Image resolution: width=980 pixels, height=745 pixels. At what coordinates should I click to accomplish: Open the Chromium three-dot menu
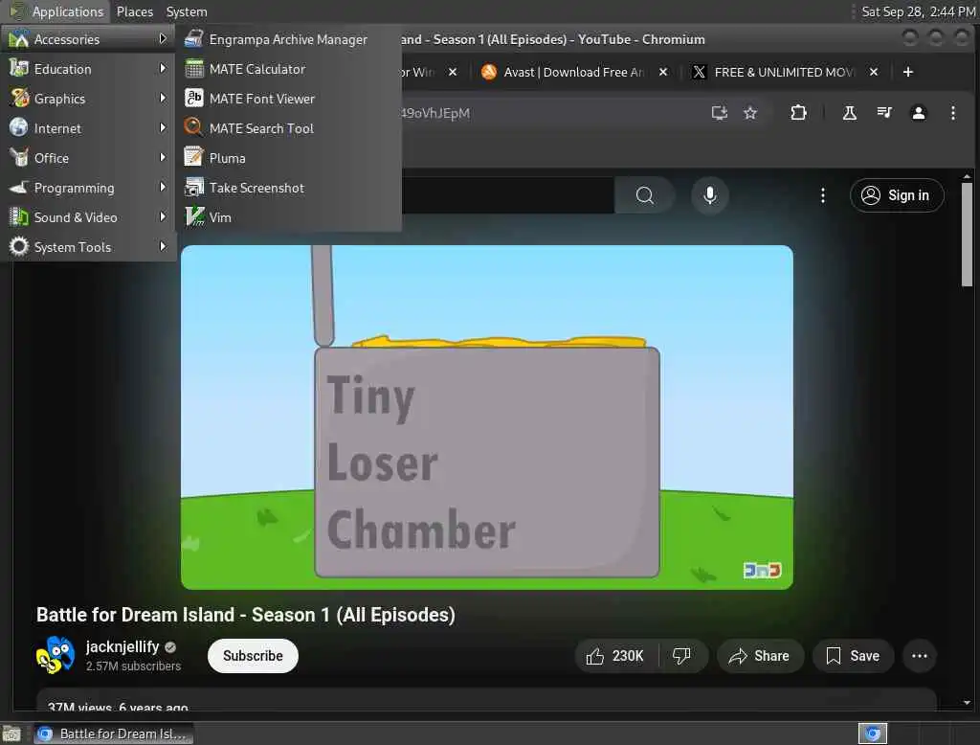[x=952, y=113]
